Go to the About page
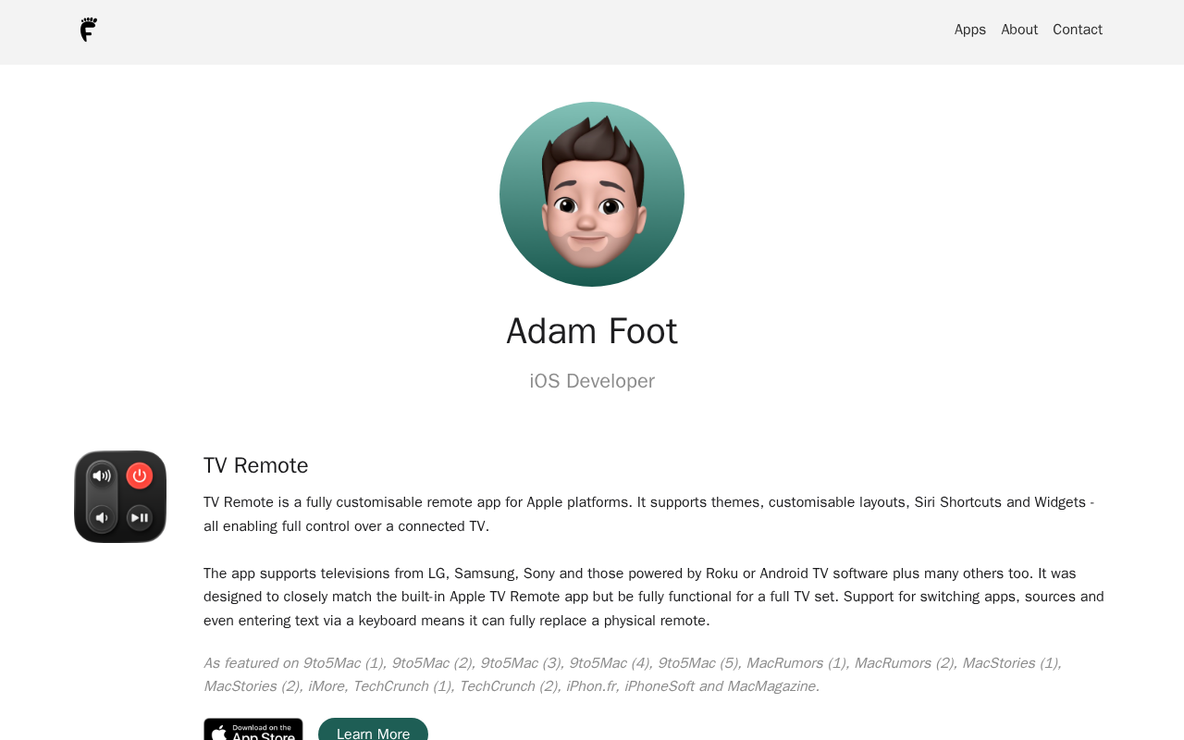This screenshot has height=740, width=1184. pos(1019,30)
